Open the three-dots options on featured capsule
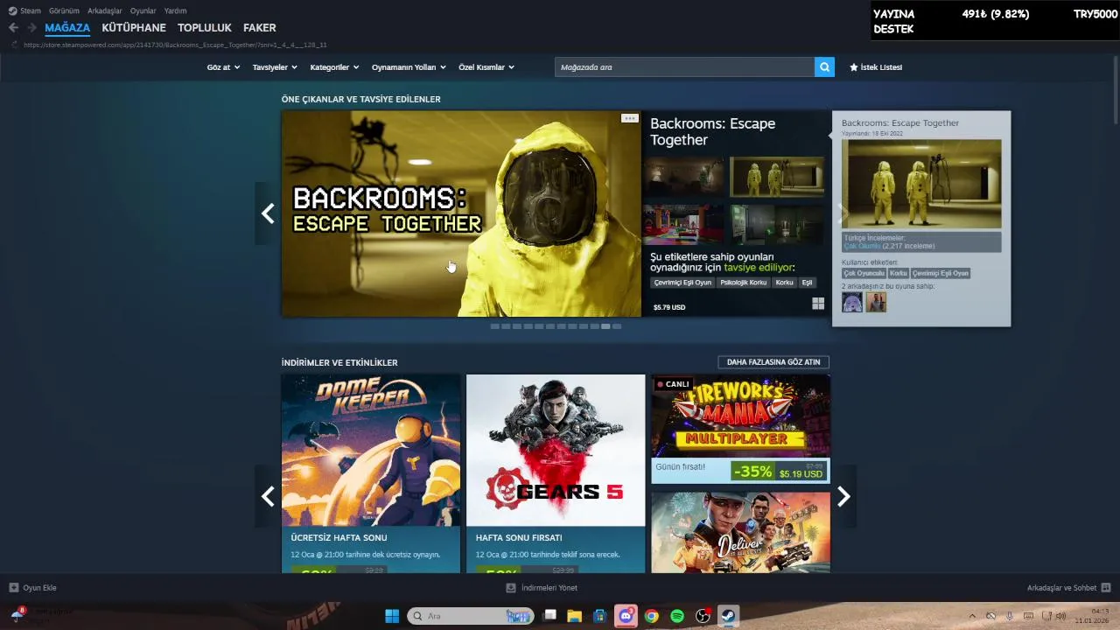 (x=629, y=118)
